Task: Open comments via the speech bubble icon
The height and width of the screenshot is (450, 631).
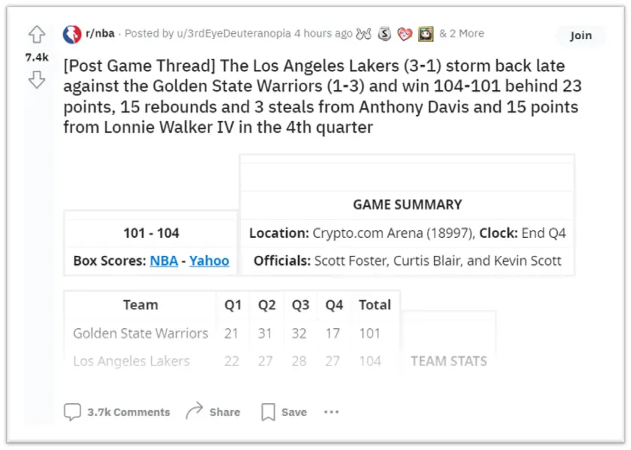Action: point(72,412)
